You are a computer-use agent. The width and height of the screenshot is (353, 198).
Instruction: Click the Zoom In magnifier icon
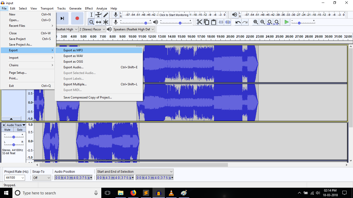click(x=256, y=22)
